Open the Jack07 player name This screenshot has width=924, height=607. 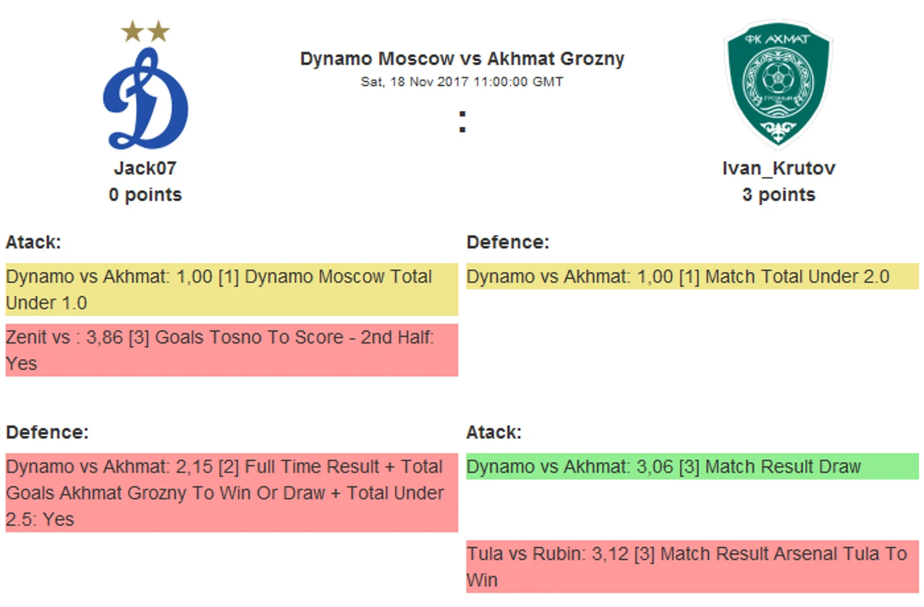pyautogui.click(x=145, y=168)
